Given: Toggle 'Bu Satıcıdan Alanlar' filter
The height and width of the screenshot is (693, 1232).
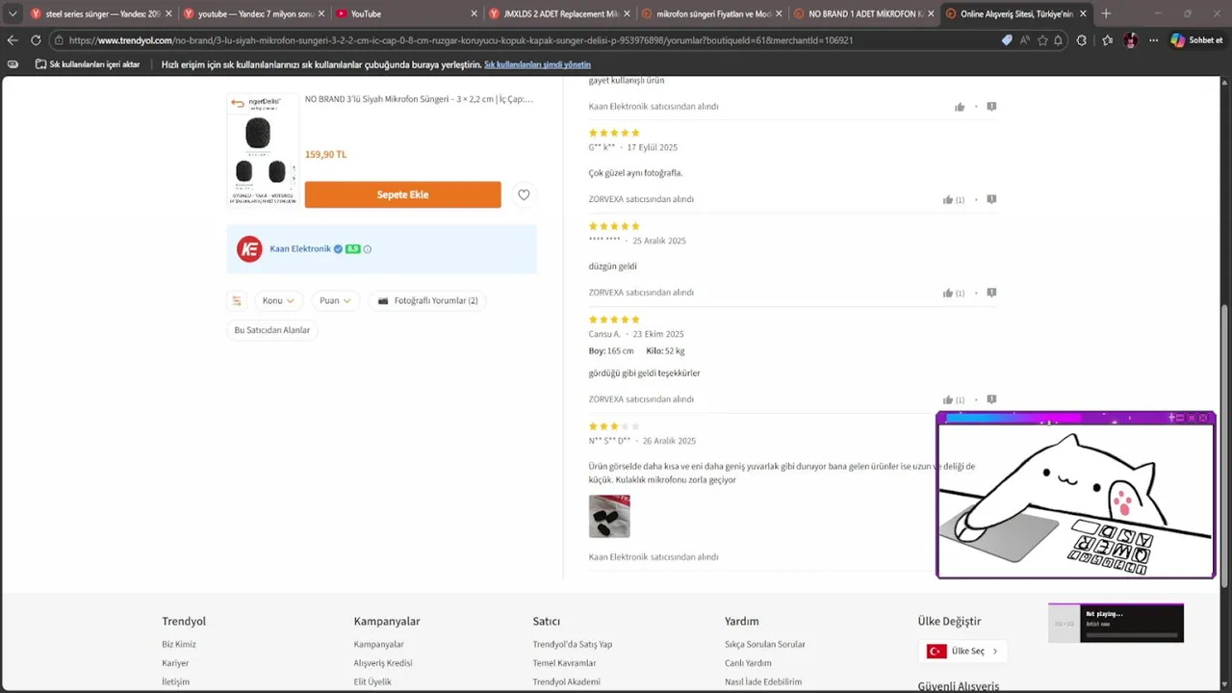Looking at the screenshot, I should click(x=272, y=330).
